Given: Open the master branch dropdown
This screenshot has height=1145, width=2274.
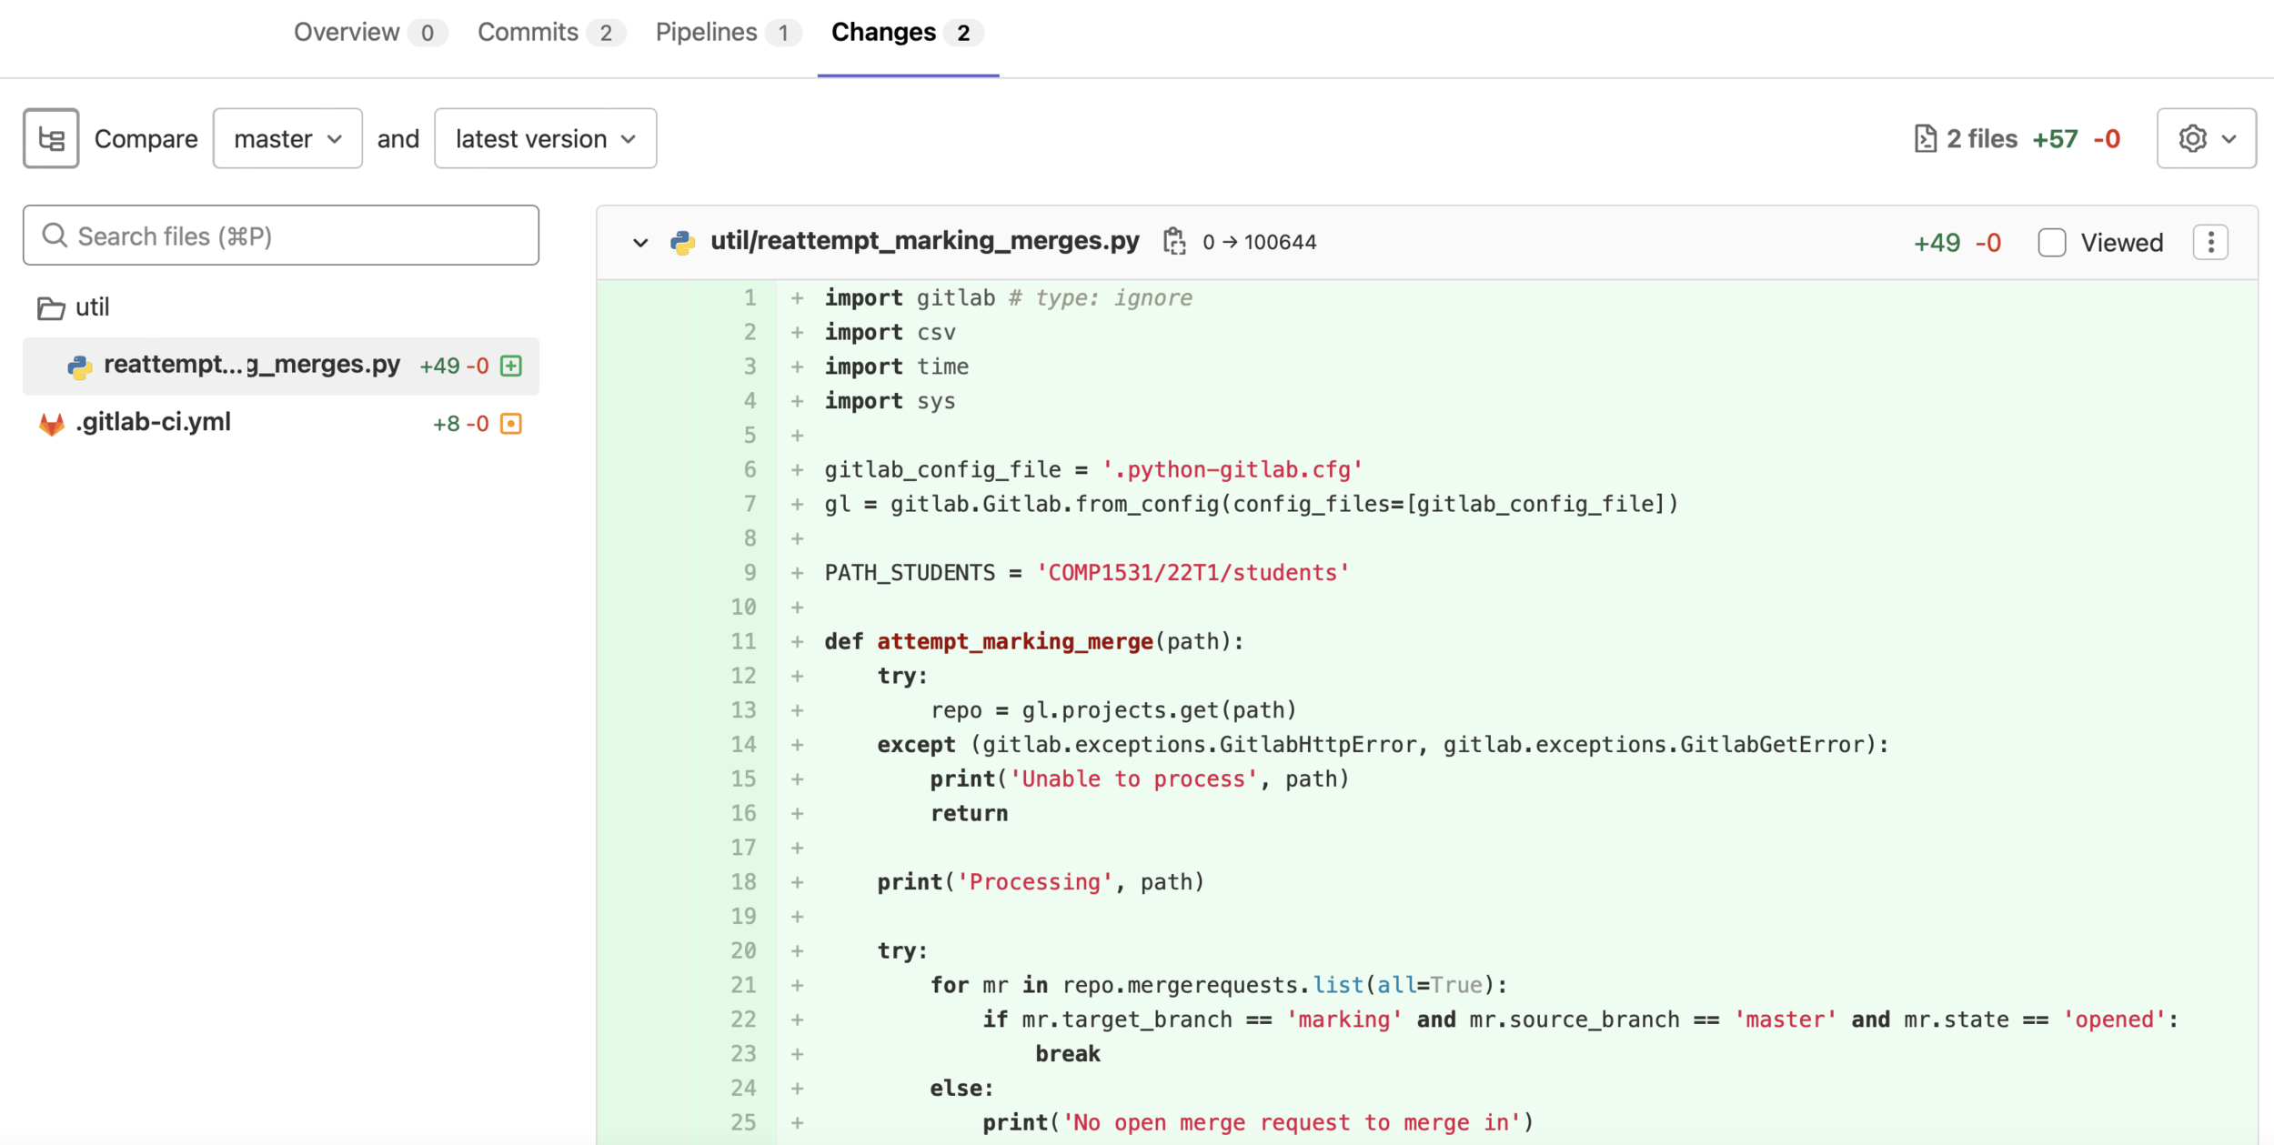Looking at the screenshot, I should [x=287, y=138].
